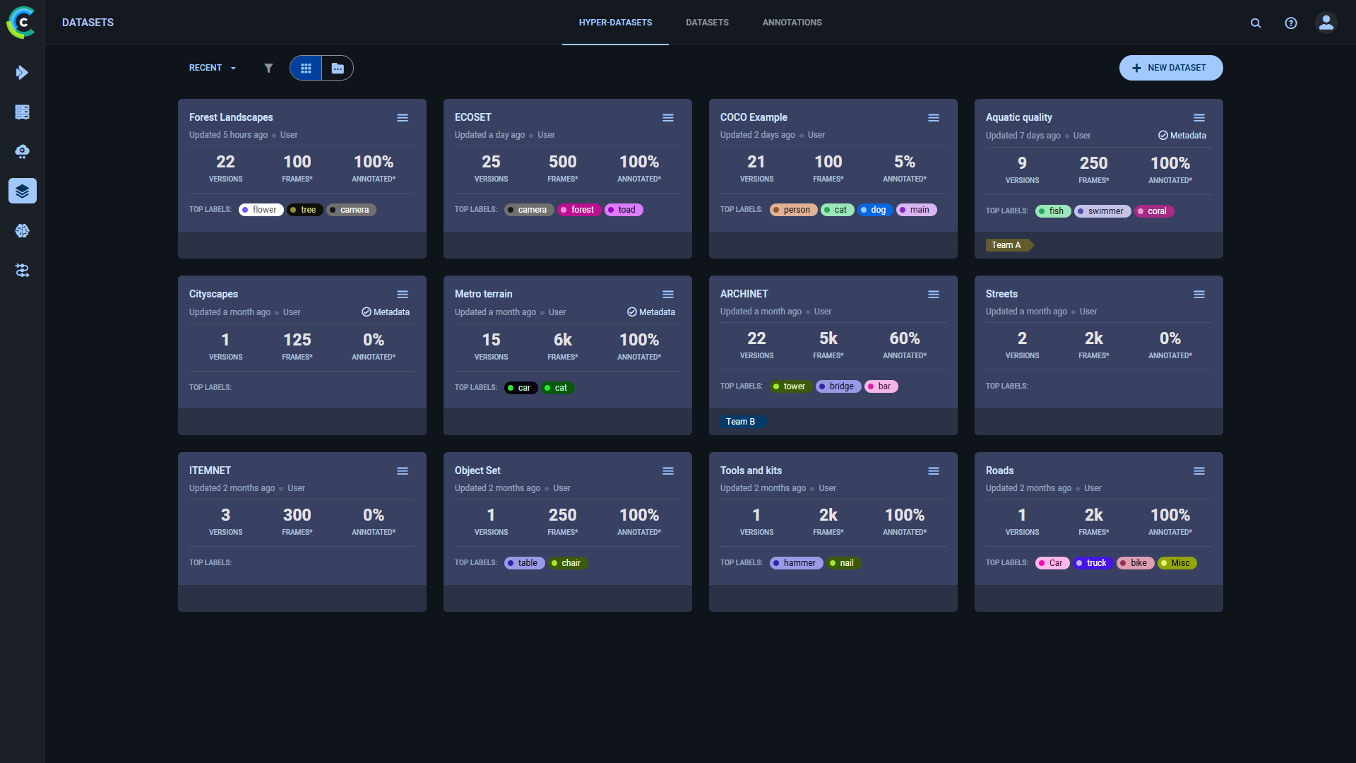
Task: Open the ANNOTATIONS tab
Action: 792,22
